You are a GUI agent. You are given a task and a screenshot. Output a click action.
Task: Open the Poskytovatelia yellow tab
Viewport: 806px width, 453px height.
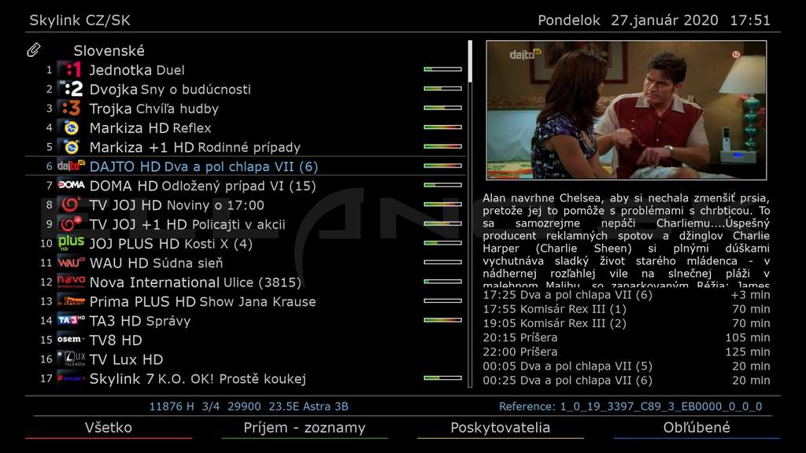[x=500, y=428]
